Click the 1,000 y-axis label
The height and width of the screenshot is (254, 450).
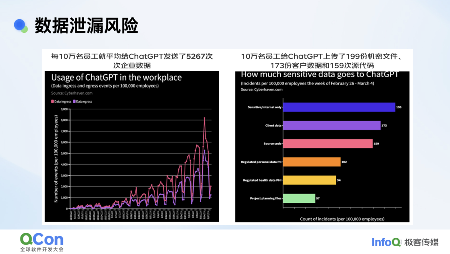(64, 197)
